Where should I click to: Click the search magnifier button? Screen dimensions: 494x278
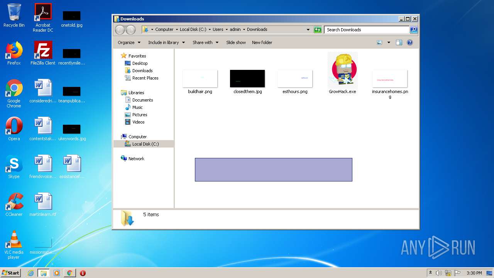point(413,30)
